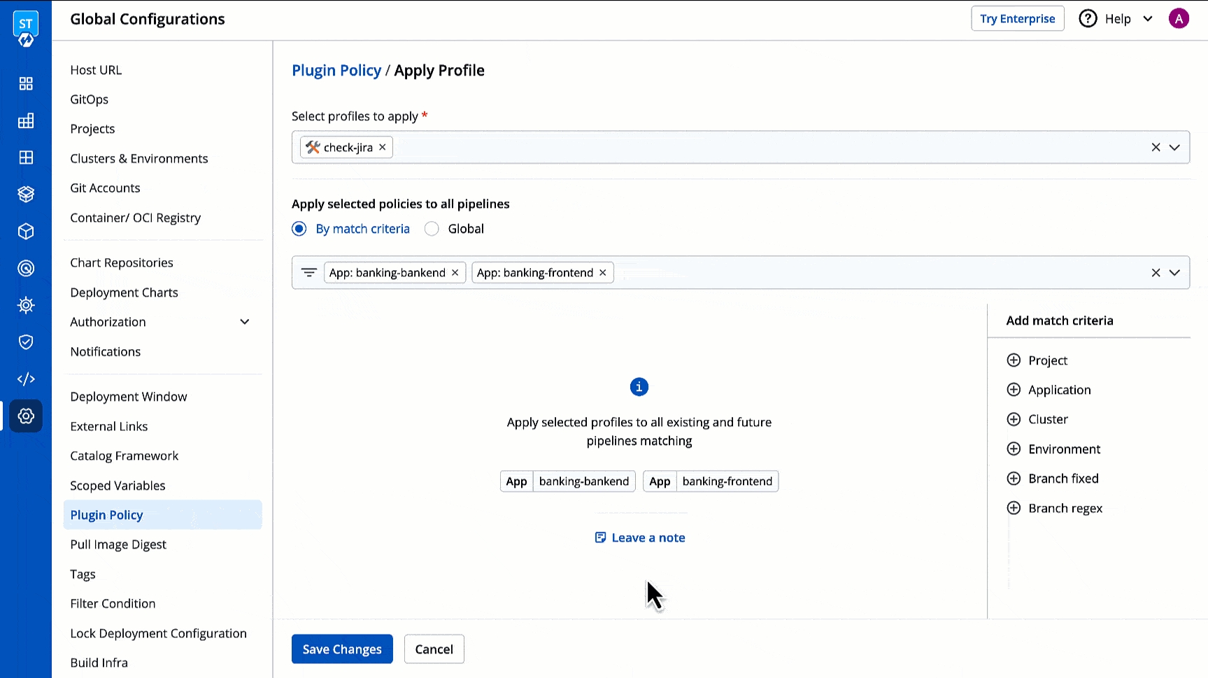Click the filter icon in criteria field

click(x=308, y=272)
